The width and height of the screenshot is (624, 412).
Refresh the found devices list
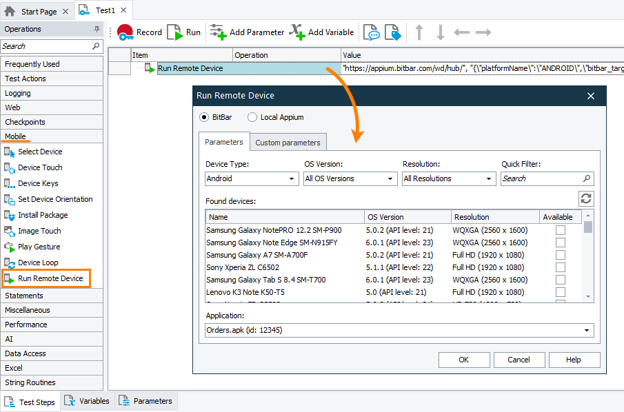pos(586,198)
